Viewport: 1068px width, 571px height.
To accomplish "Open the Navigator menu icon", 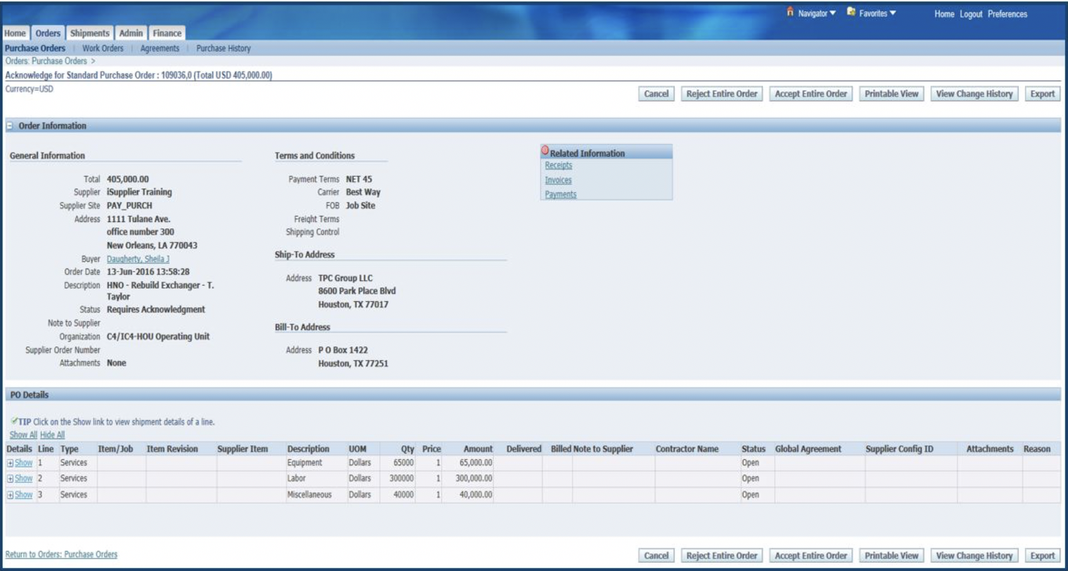I will 790,12.
